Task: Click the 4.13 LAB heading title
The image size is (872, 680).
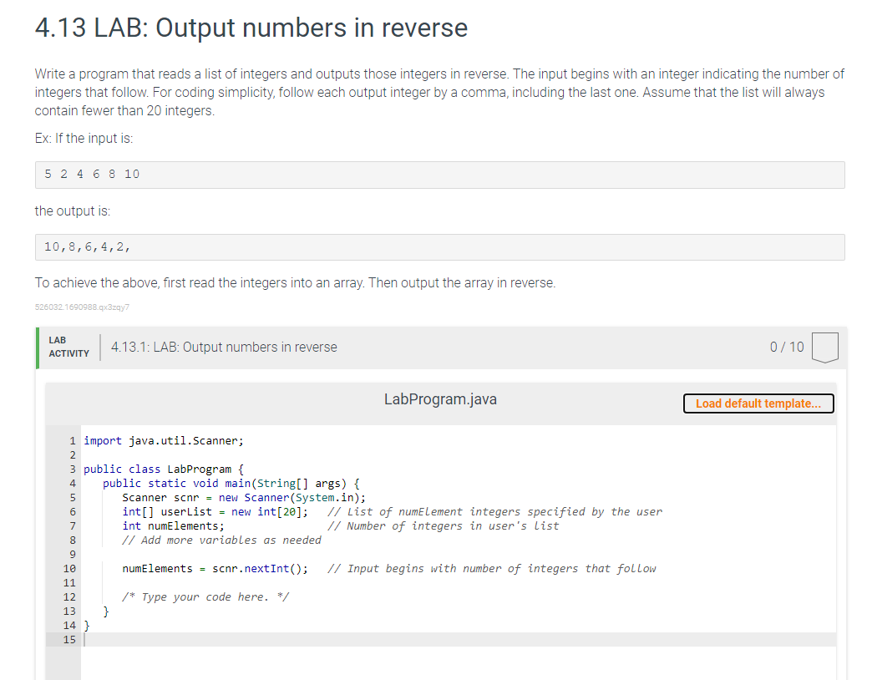Action: coord(250,28)
